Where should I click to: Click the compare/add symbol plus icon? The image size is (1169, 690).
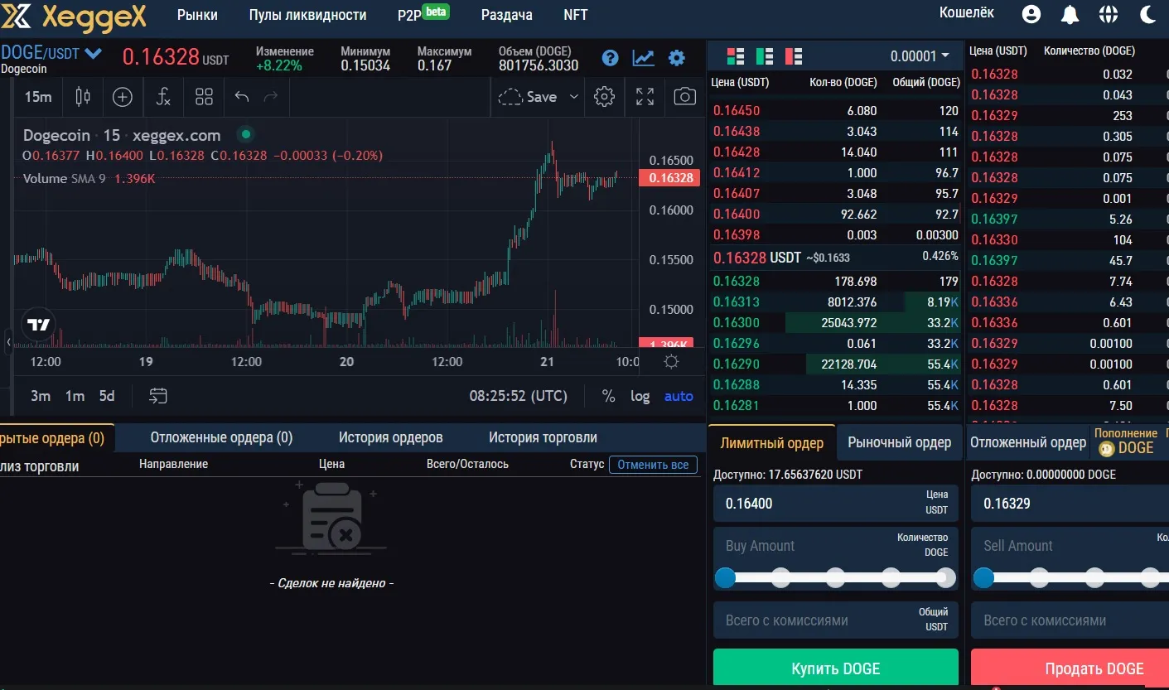[x=123, y=97]
